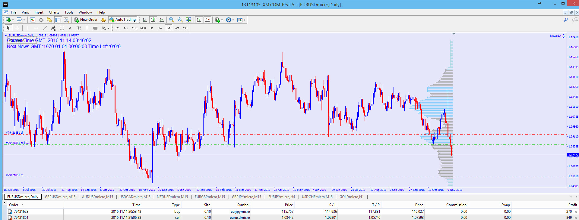Toggle the Terminal panel icon

(58, 20)
